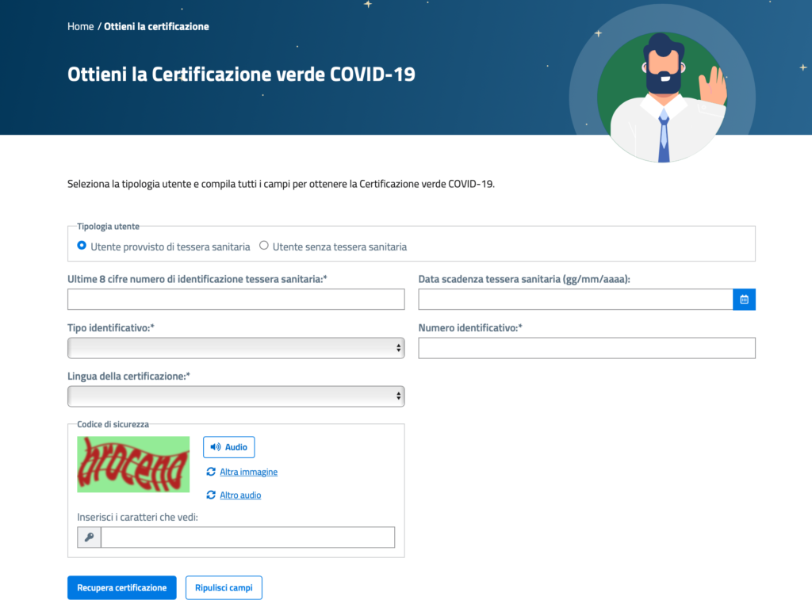Image resolution: width=812 pixels, height=608 pixels.
Task: Click the captcha security code image
Action: click(x=133, y=465)
